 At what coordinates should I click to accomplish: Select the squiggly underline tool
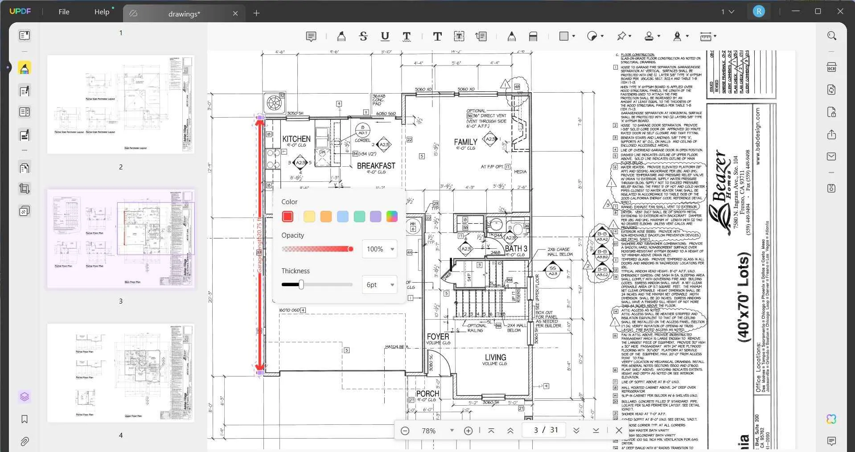(x=407, y=37)
